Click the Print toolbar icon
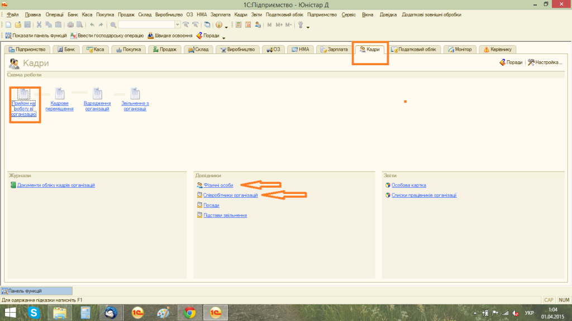 point(70,25)
